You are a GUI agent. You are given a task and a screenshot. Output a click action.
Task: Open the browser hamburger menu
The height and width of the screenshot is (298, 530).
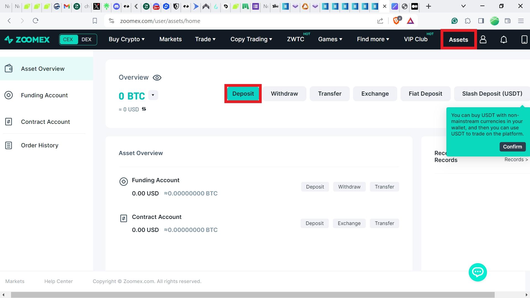pos(521,21)
